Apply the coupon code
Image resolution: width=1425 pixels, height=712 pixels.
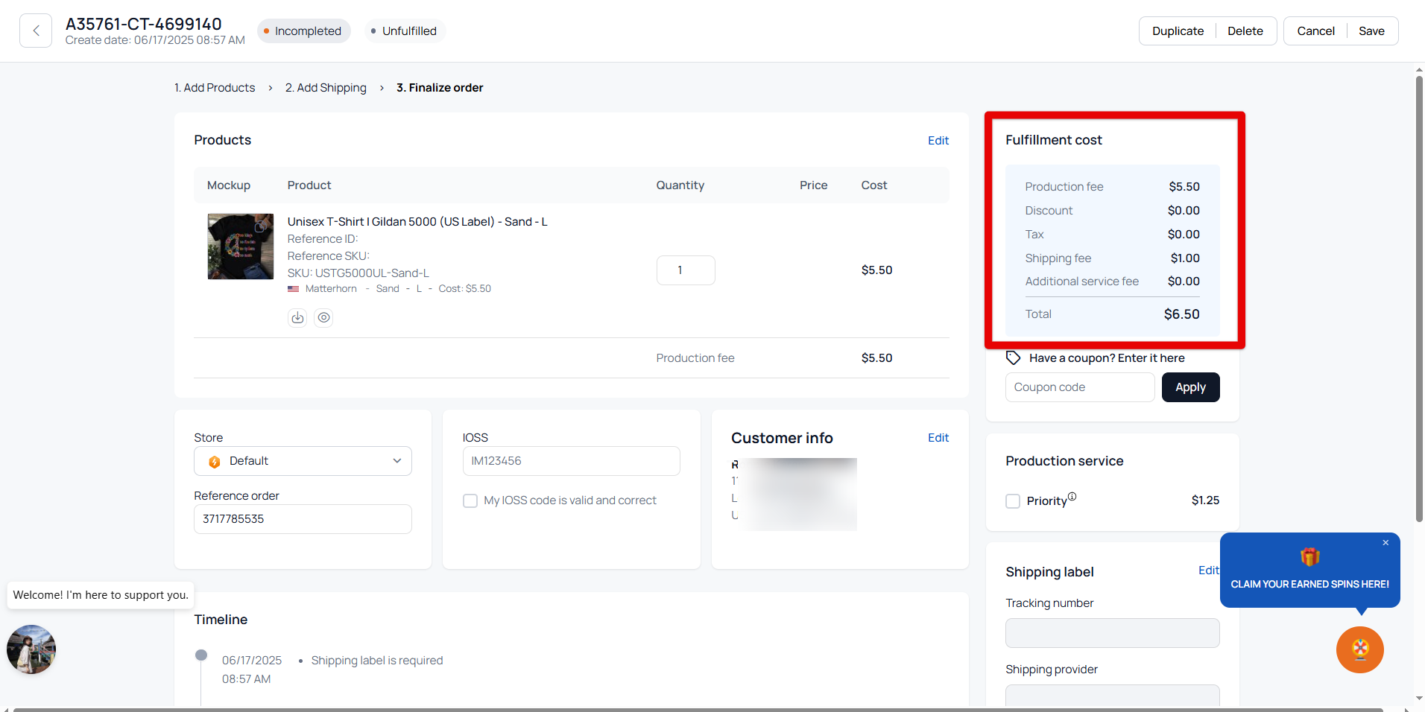coord(1190,387)
